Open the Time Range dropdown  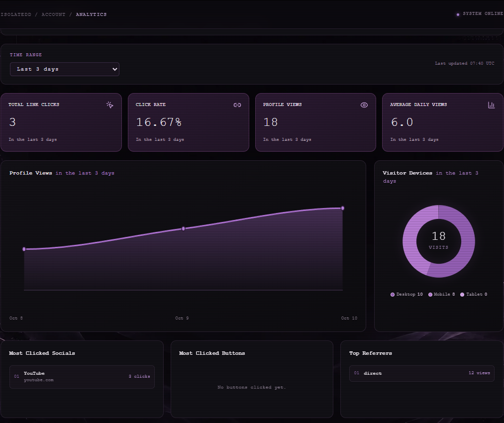click(65, 69)
